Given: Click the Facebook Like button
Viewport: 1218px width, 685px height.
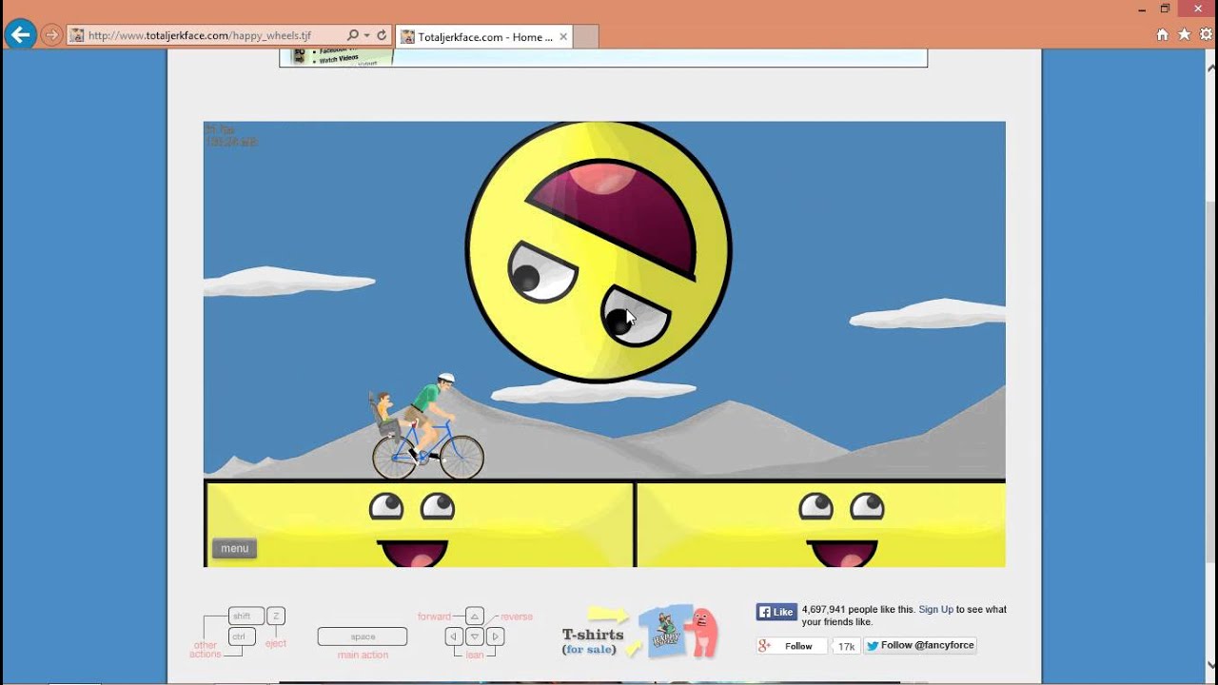Looking at the screenshot, I should pos(776,612).
